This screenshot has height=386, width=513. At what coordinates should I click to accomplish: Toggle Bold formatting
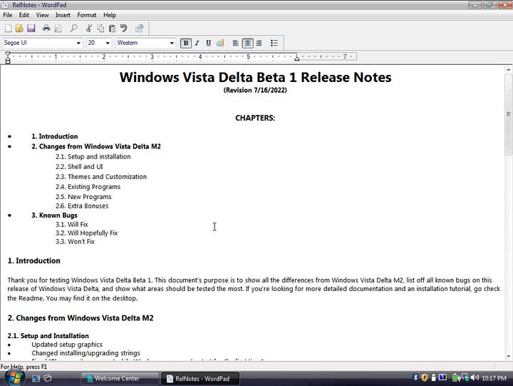coord(186,43)
